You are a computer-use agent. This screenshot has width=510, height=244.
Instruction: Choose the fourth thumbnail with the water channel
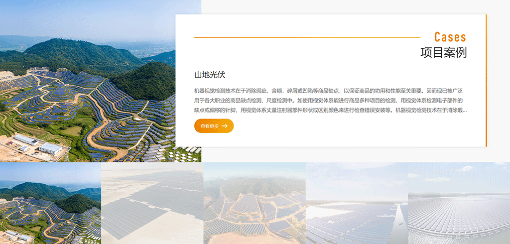point(357,203)
